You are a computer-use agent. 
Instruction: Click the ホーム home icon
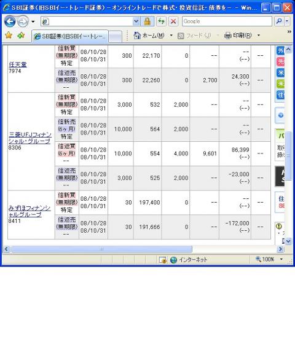(x=137, y=36)
